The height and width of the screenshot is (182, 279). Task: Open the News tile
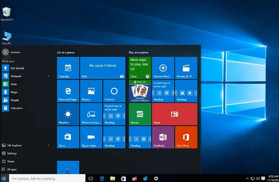tap(174, 114)
